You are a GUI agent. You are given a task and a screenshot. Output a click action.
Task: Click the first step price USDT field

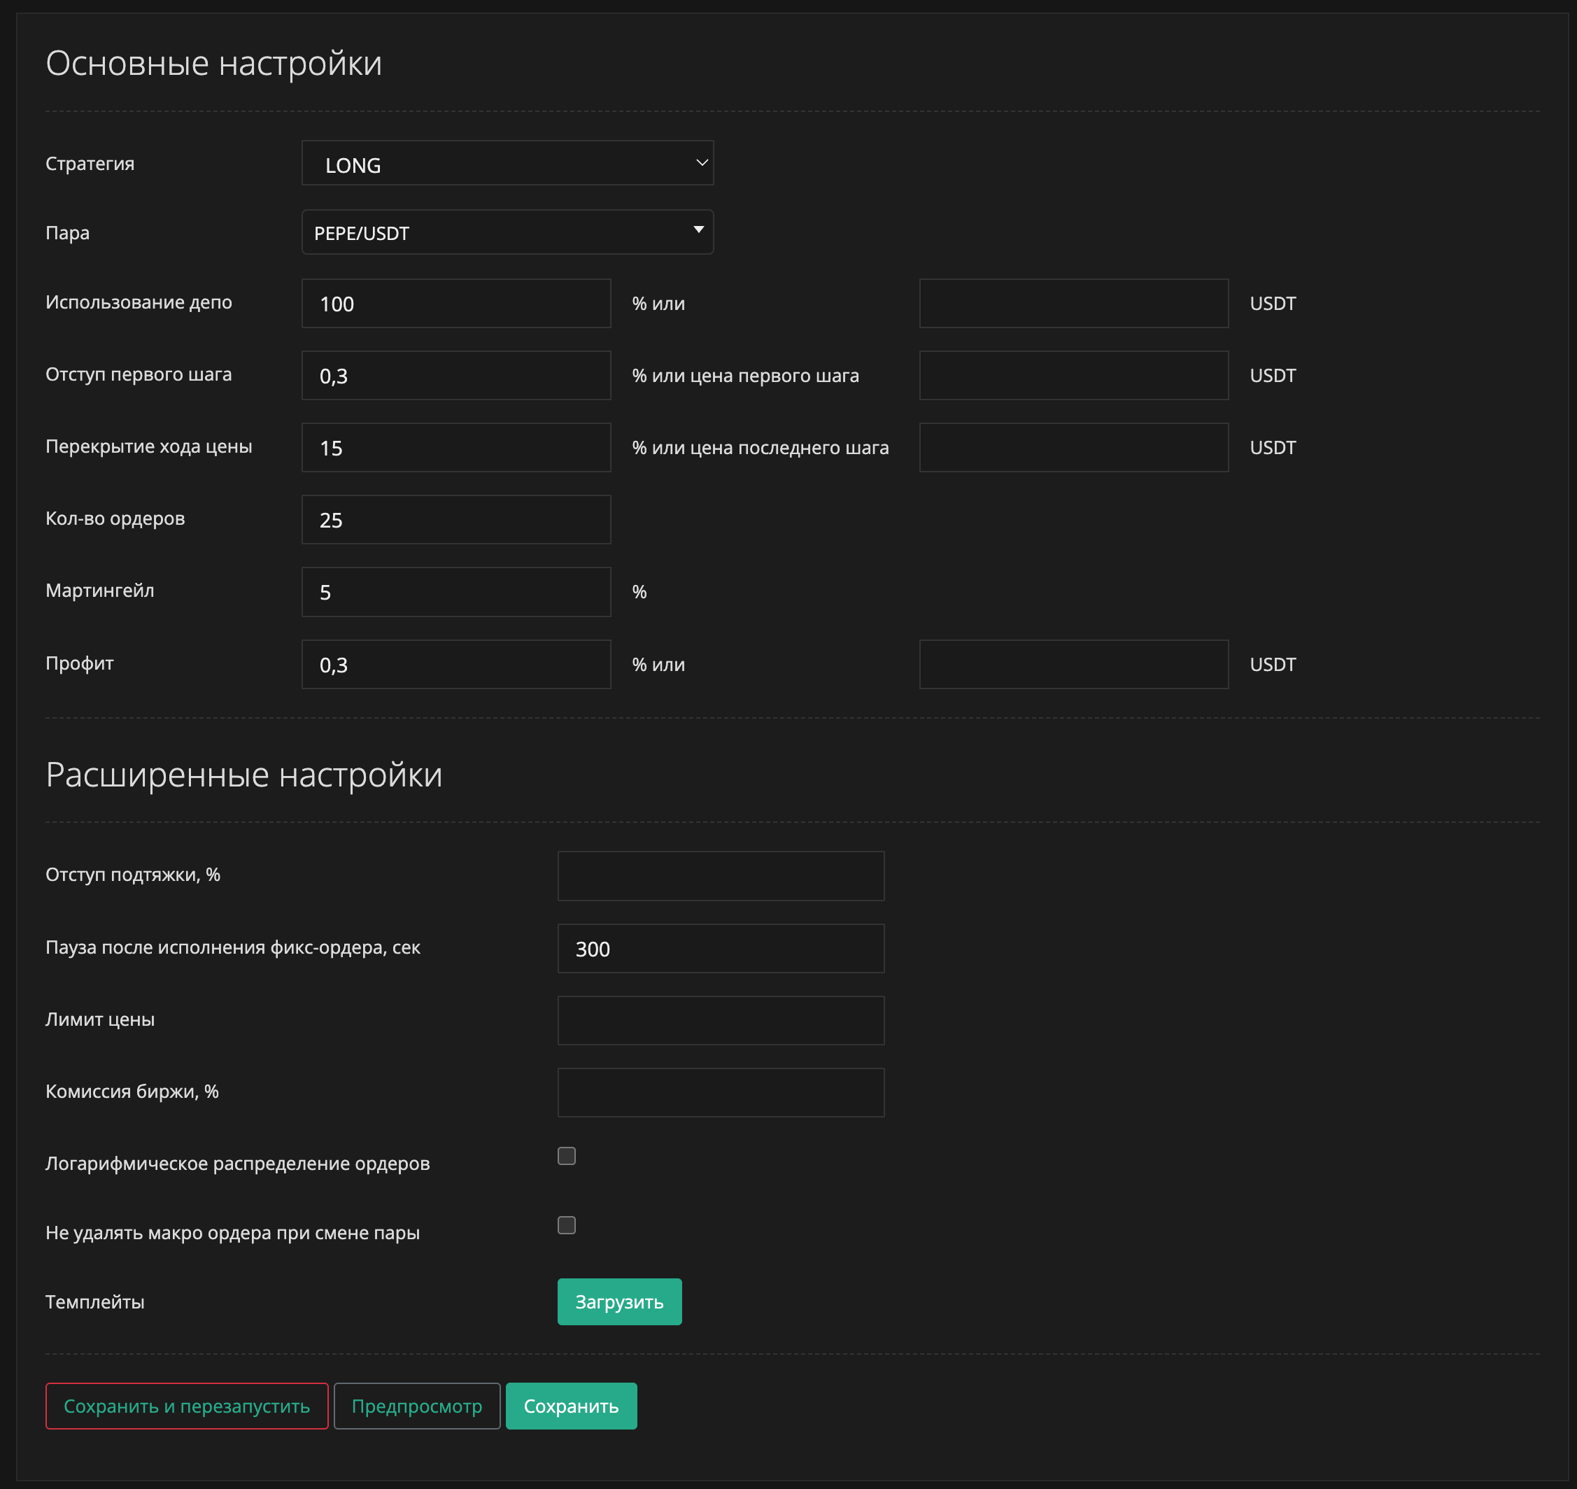tap(1073, 376)
